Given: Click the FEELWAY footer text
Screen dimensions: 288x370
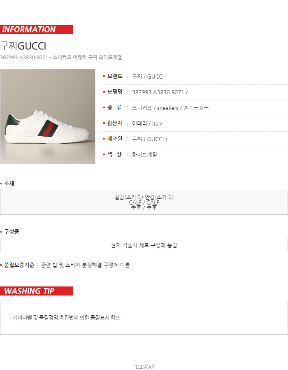Looking at the screenshot, I should 144,367.
